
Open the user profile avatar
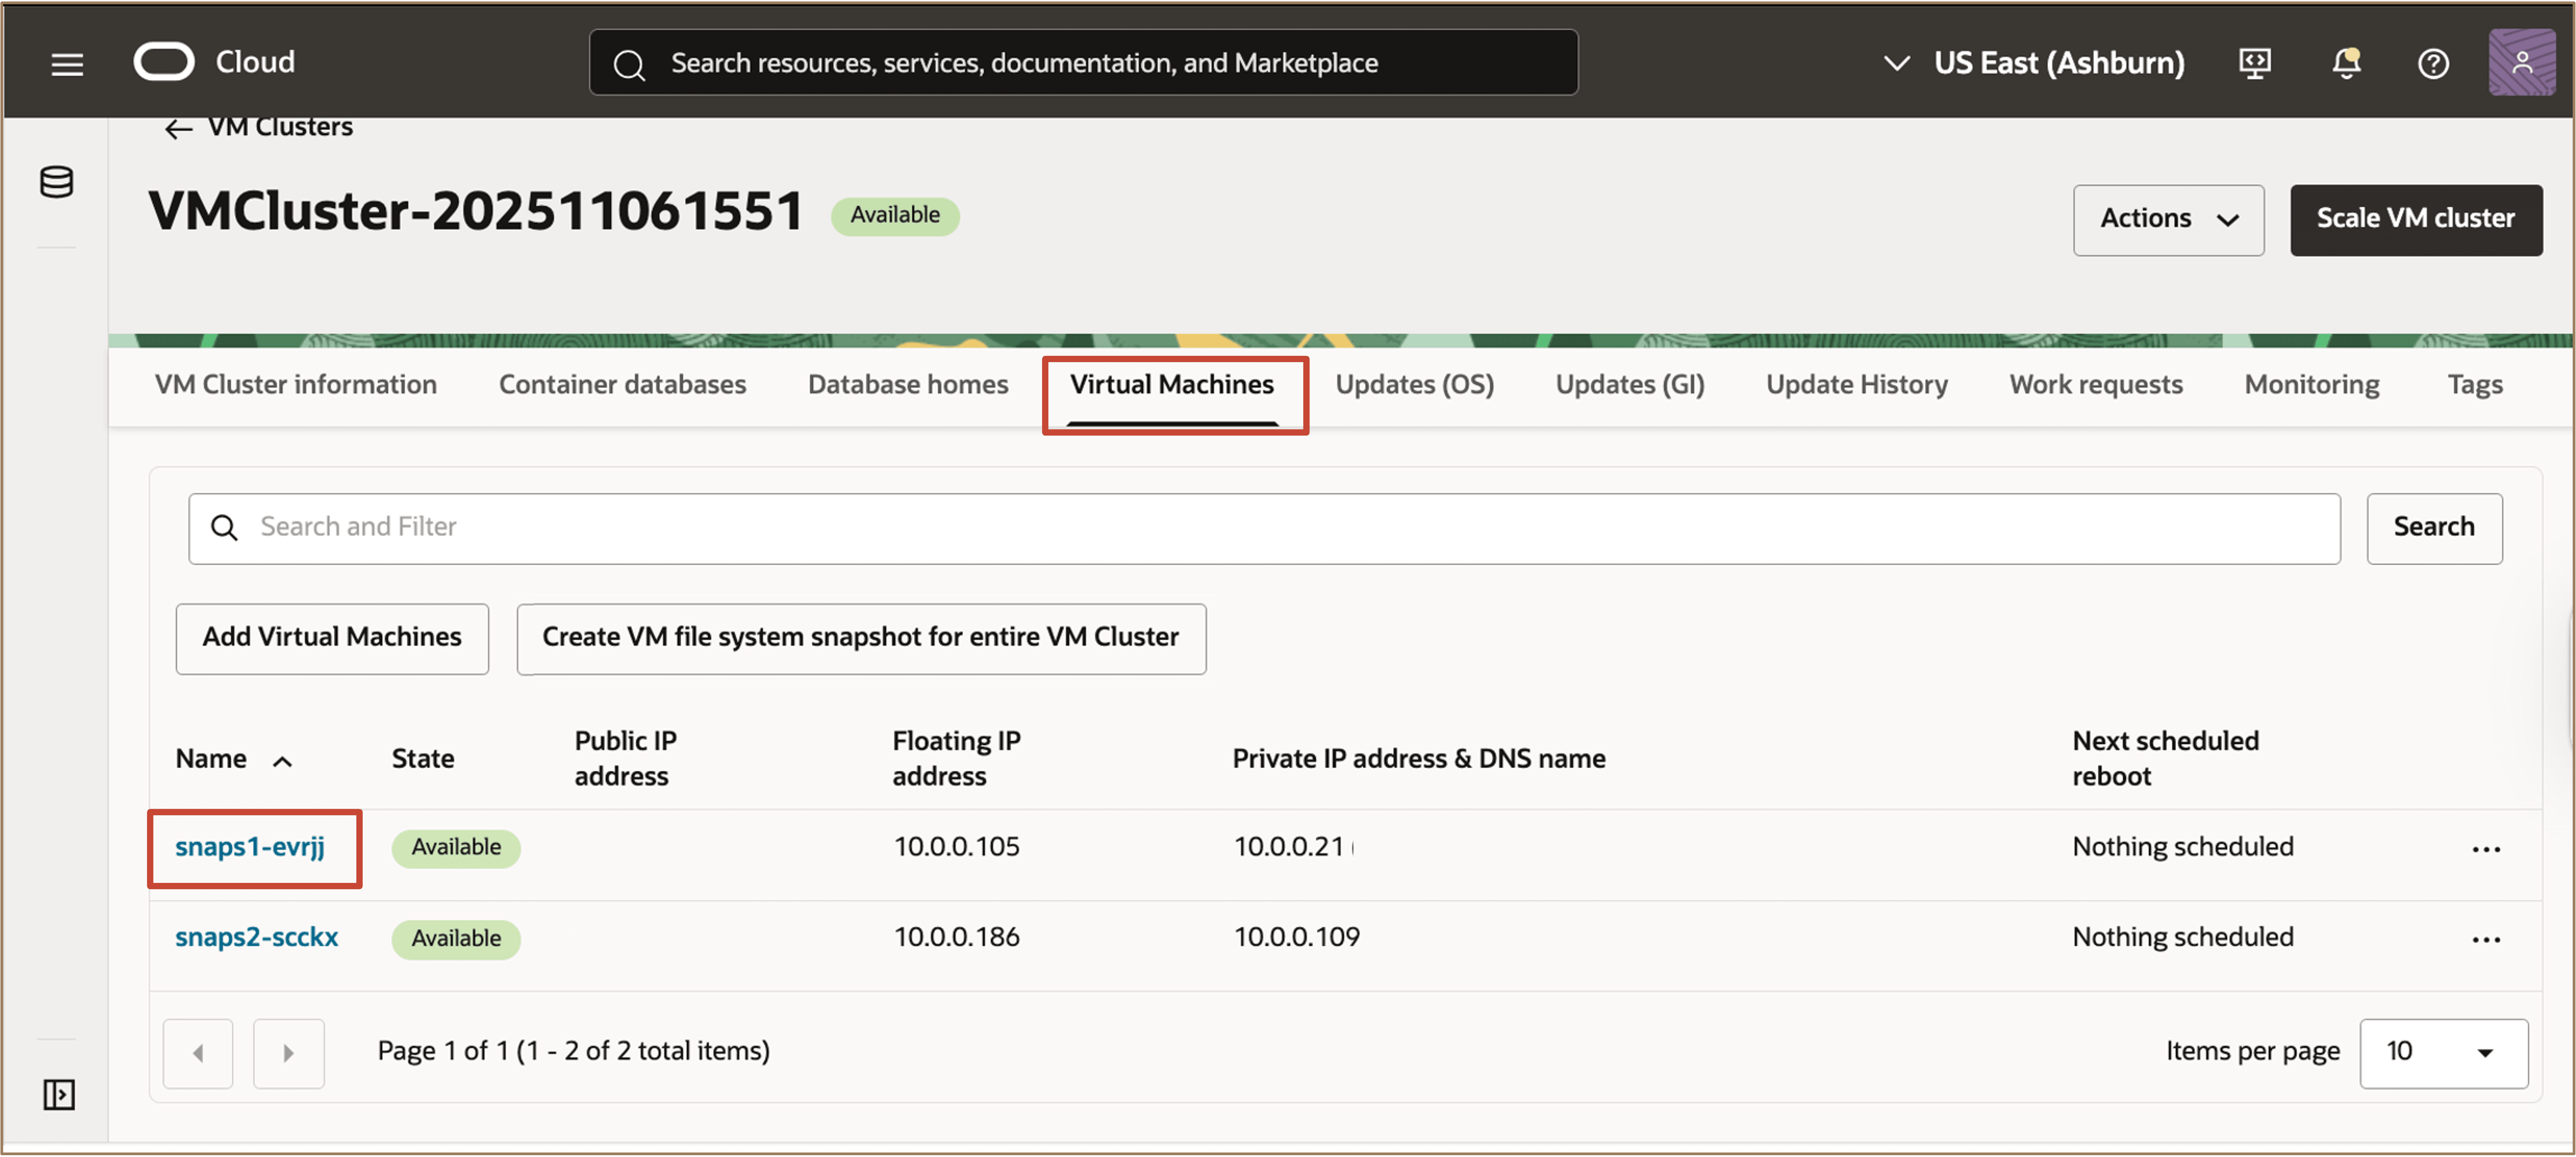click(2522, 62)
